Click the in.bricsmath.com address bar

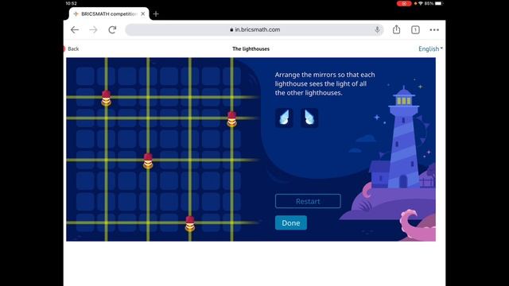254,29
